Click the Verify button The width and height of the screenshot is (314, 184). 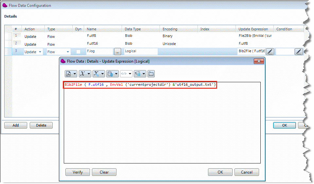coord(78,172)
